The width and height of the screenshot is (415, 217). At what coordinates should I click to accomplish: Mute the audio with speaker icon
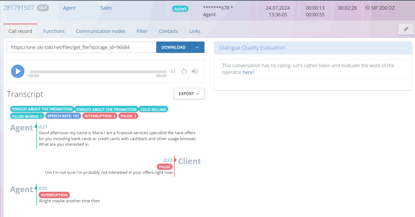(195, 71)
